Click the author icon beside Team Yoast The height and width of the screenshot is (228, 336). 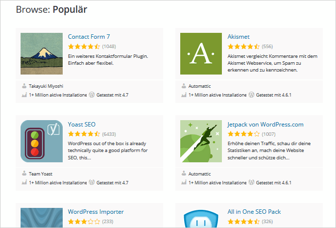point(24,173)
